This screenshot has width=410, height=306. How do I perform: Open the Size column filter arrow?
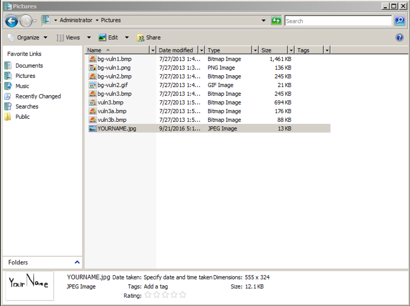[x=291, y=50]
